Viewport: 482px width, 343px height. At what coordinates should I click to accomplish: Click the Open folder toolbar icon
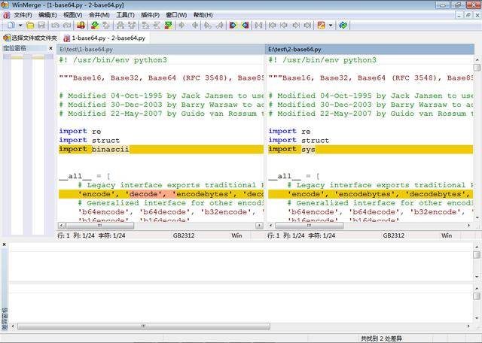tap(30, 25)
